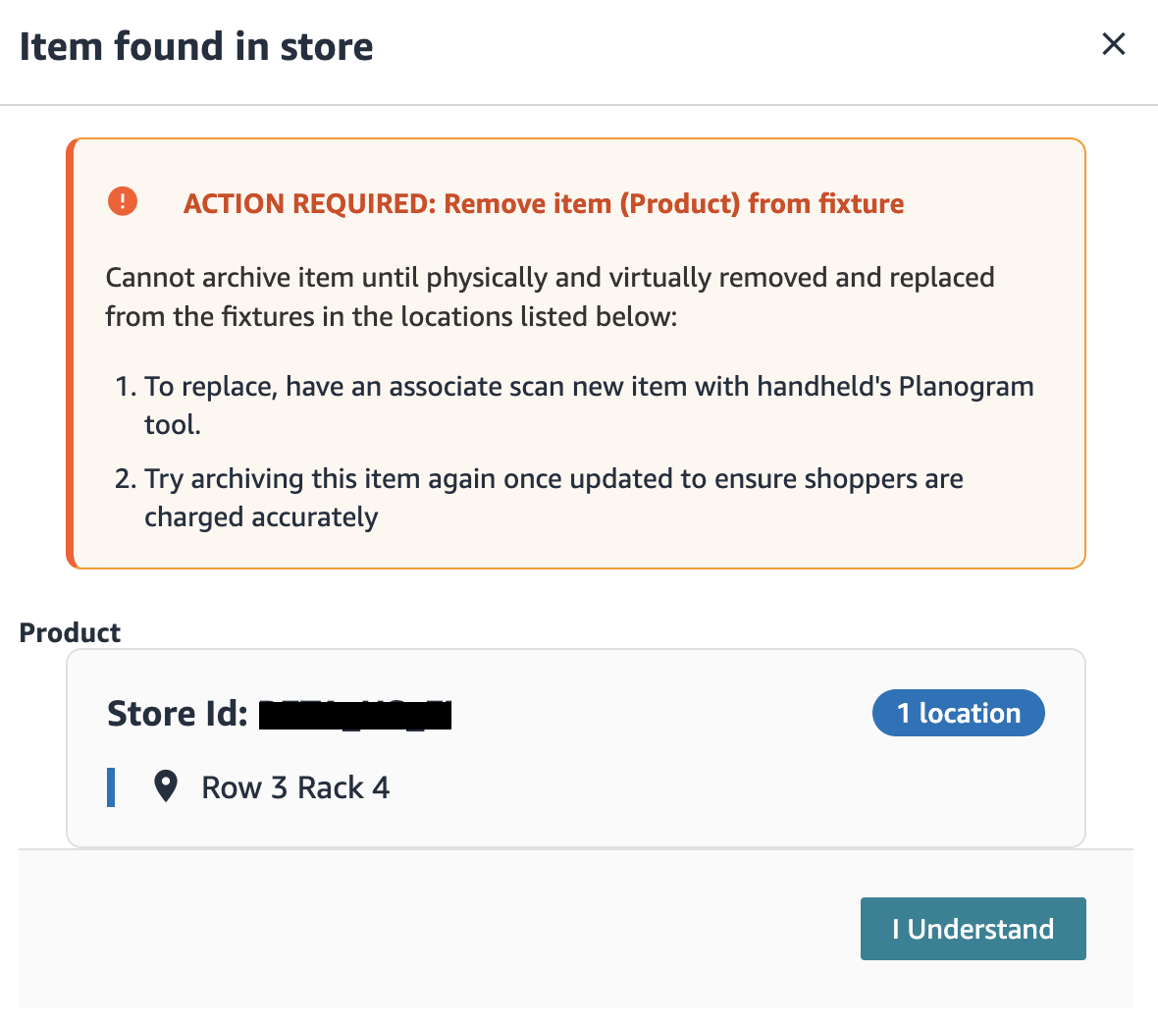Click the blue vertical bar beside location
The width and height of the screenshot is (1158, 1027).
[x=111, y=787]
